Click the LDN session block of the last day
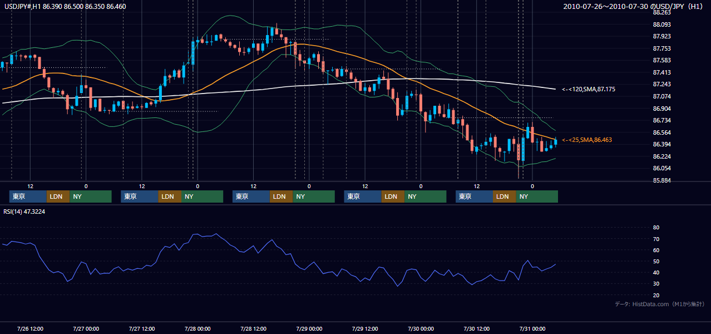 [504, 197]
